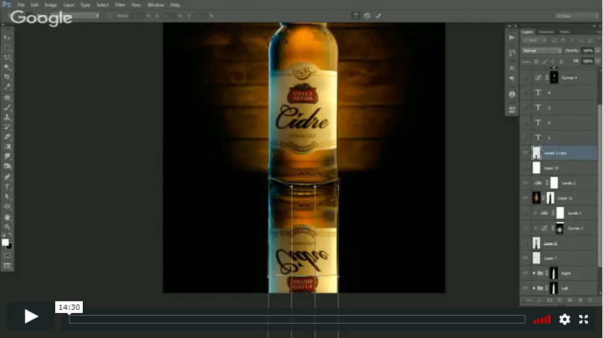This screenshot has height=338, width=603.
Task: Open the workspace switcher dropdown
Action: point(575,16)
